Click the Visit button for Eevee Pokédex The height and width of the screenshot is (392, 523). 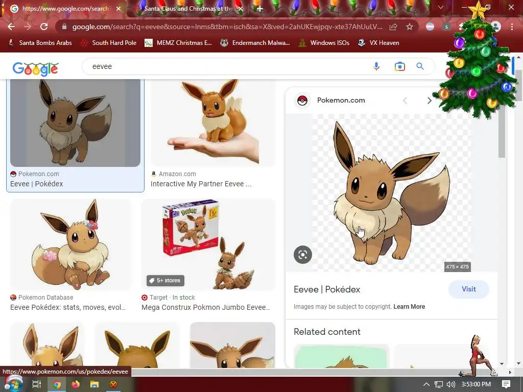point(469,289)
